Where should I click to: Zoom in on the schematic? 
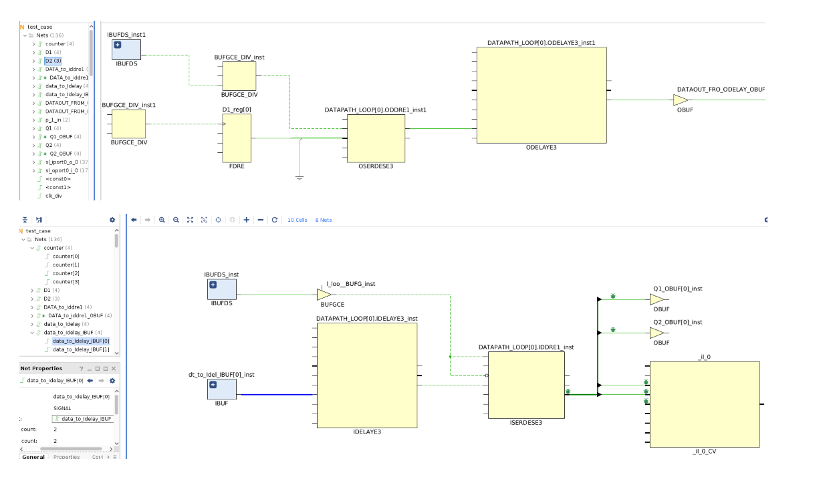(x=162, y=220)
